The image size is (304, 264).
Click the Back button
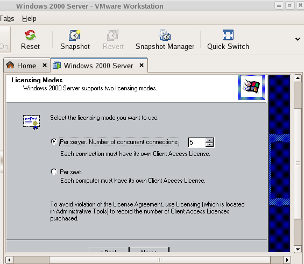[109, 249]
